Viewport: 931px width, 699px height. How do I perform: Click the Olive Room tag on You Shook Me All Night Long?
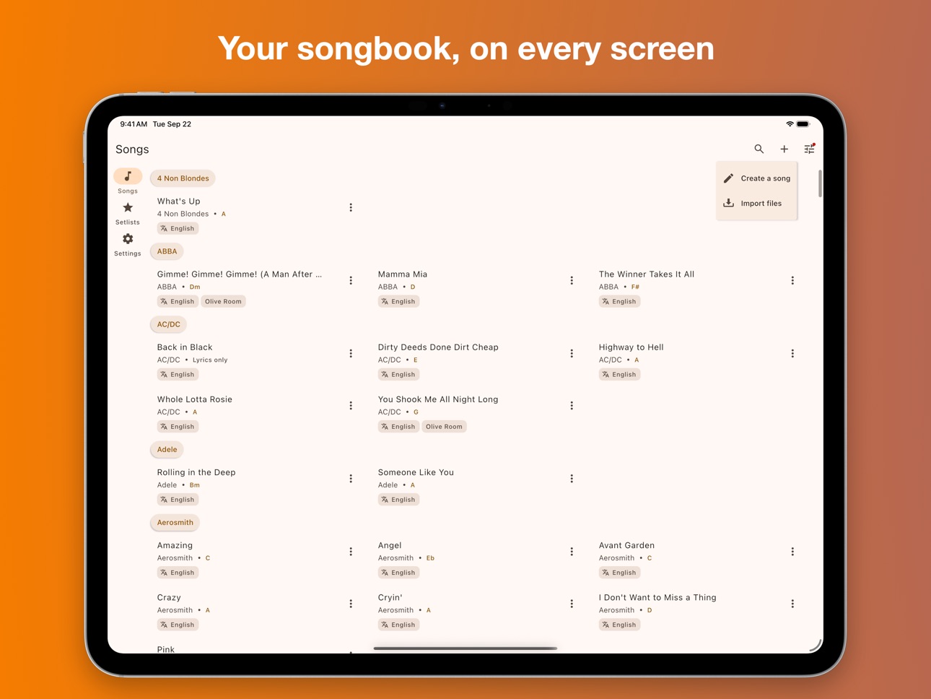point(444,427)
